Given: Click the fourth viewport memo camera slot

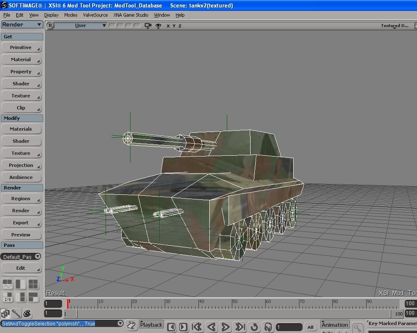Looking at the screenshot, I should [x=137, y=25].
